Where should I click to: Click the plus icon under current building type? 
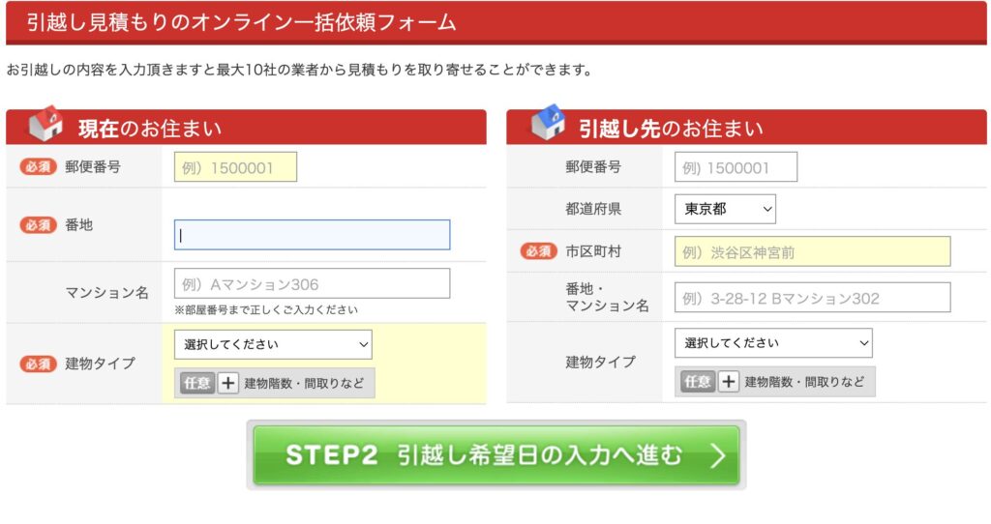(227, 383)
